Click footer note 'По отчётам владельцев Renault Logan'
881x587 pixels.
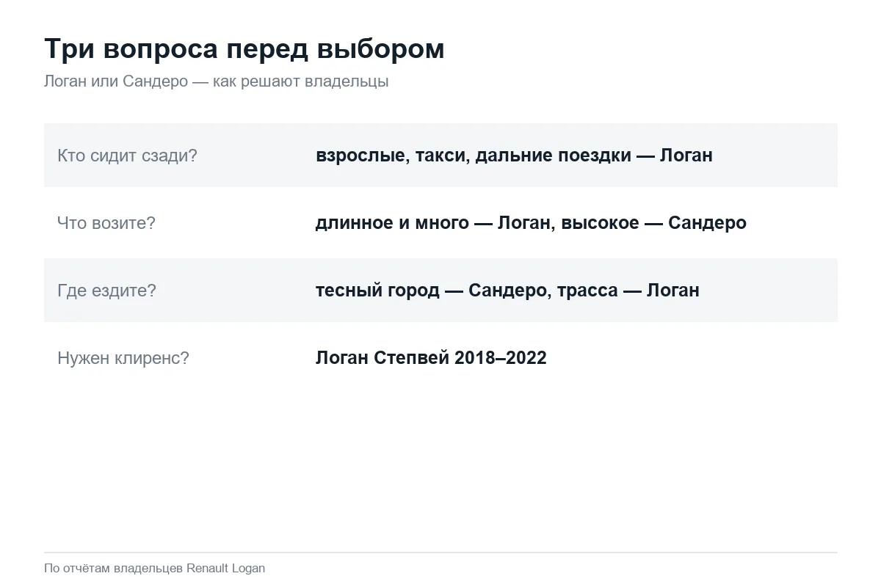(154, 568)
